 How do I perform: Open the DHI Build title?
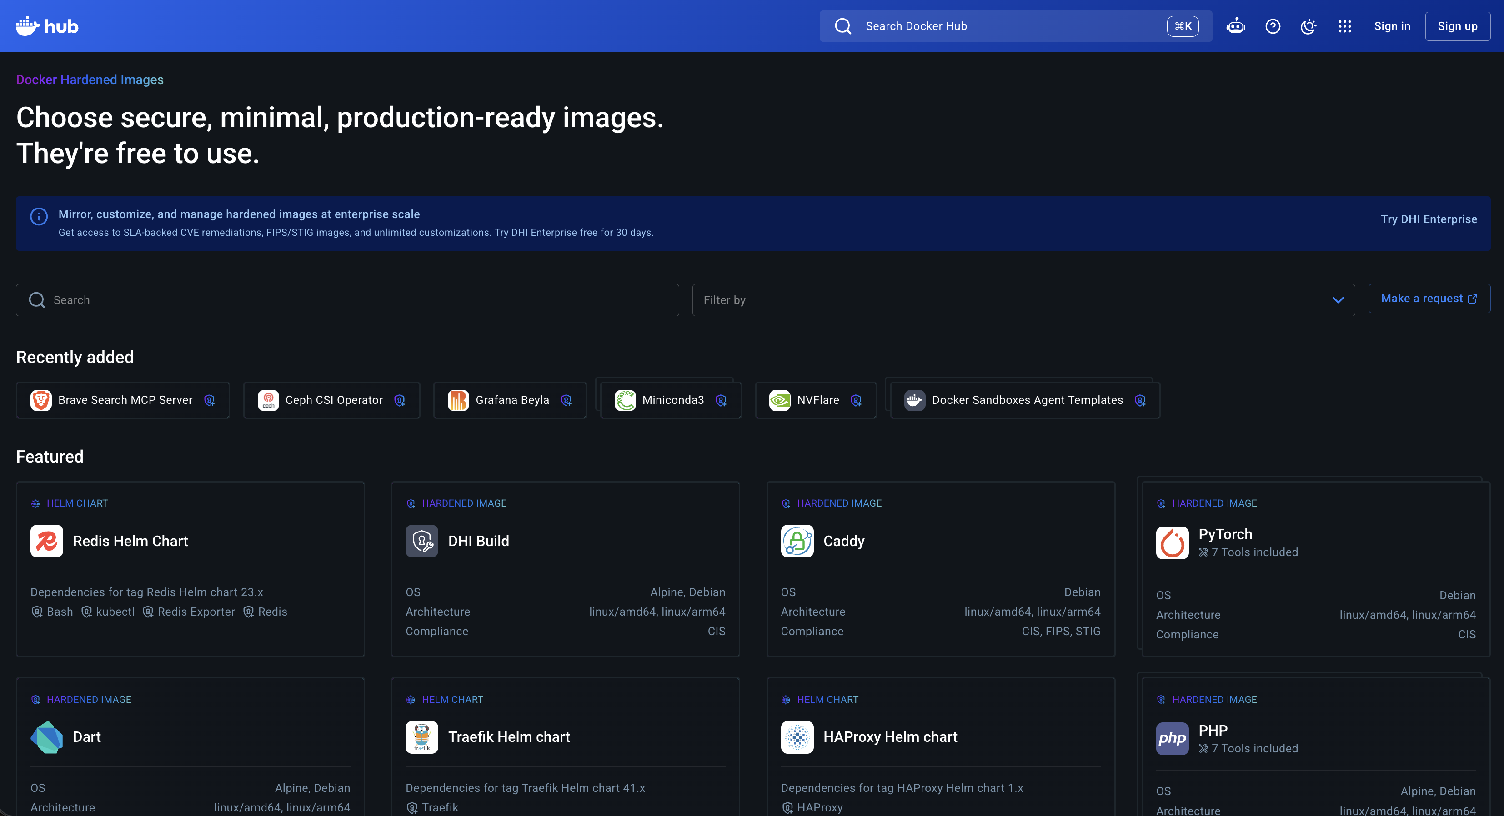479,541
